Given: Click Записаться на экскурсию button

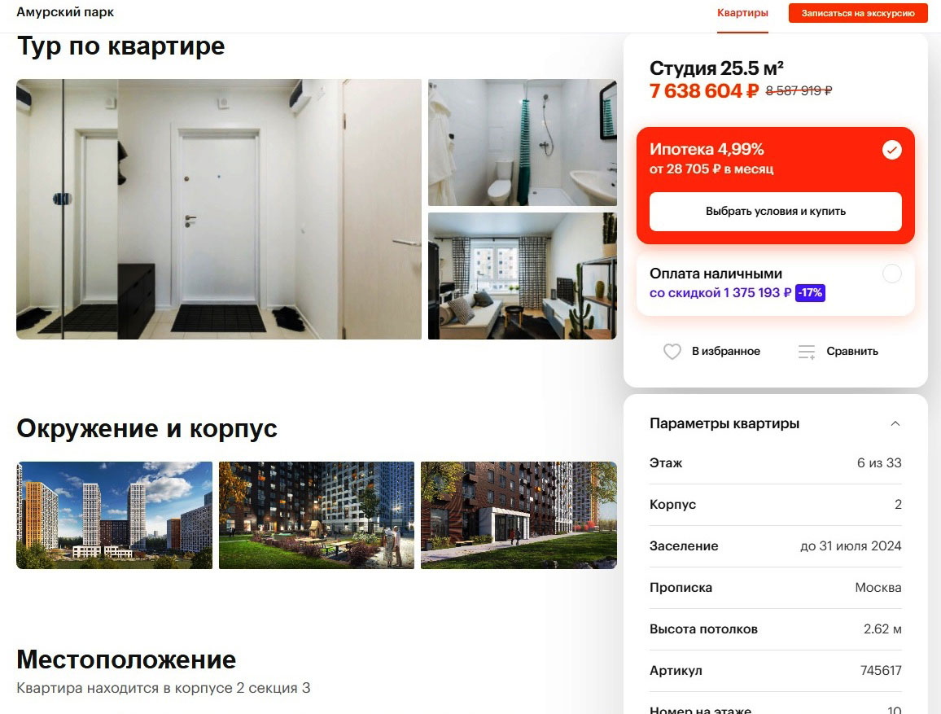Looking at the screenshot, I should (x=858, y=13).
